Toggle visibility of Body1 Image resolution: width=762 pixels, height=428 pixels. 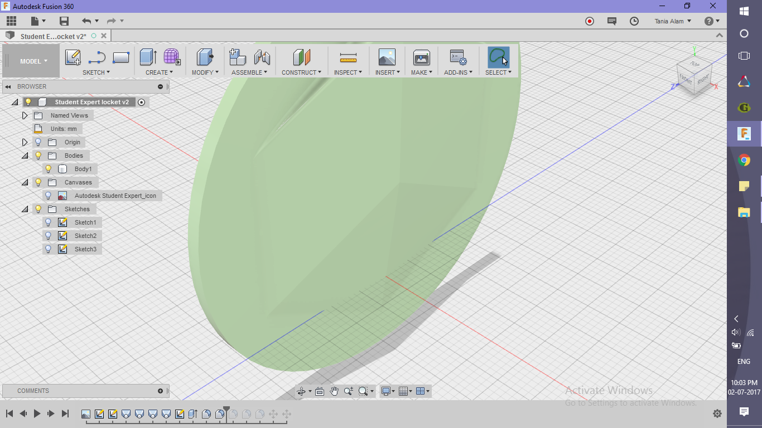click(x=49, y=169)
